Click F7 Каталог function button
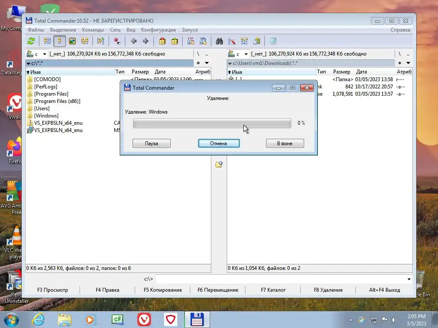The image size is (438, 328). tap(273, 290)
